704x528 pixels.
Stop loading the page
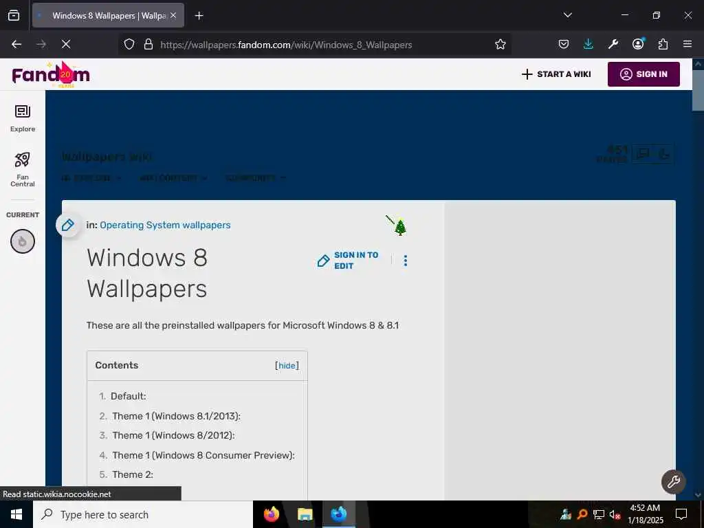(x=65, y=44)
